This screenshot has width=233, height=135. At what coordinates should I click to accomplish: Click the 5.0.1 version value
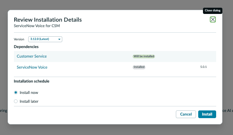coord(203,67)
